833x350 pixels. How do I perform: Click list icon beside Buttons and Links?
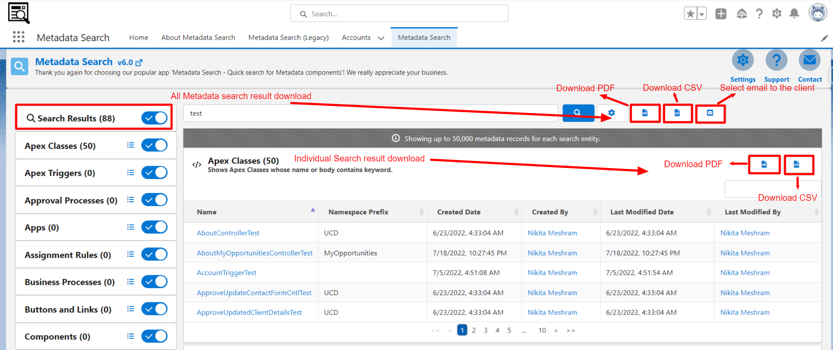131,309
